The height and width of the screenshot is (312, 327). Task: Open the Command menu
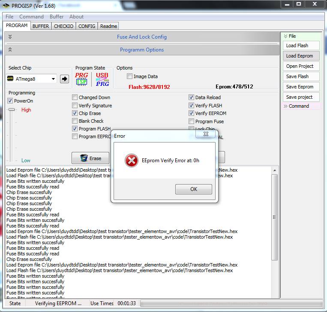click(31, 17)
